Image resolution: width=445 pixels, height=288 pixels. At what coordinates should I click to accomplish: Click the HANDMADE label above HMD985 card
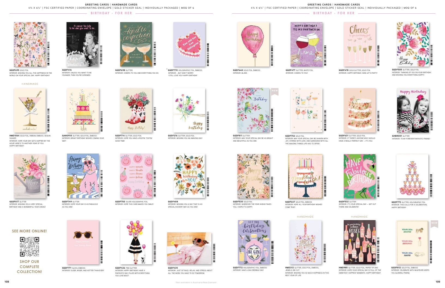[359, 217]
